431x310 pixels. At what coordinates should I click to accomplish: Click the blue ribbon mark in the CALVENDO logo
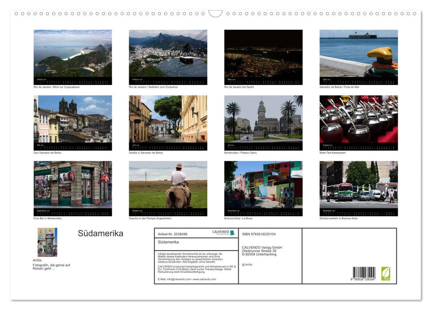(x=232, y=233)
